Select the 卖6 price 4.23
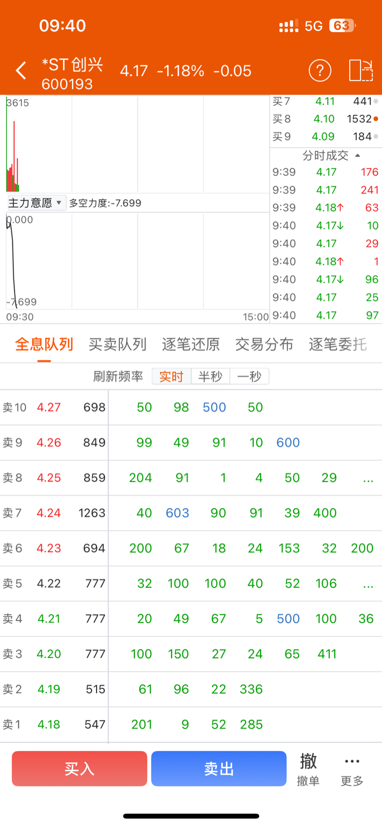The height and width of the screenshot is (827, 382). click(49, 549)
